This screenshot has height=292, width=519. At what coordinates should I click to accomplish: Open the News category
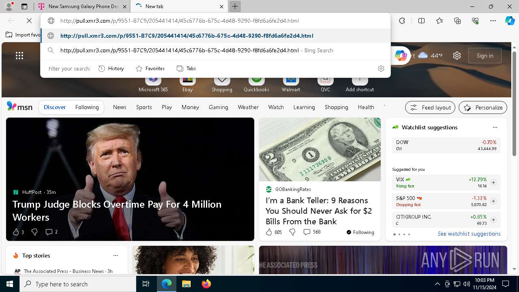(x=120, y=107)
